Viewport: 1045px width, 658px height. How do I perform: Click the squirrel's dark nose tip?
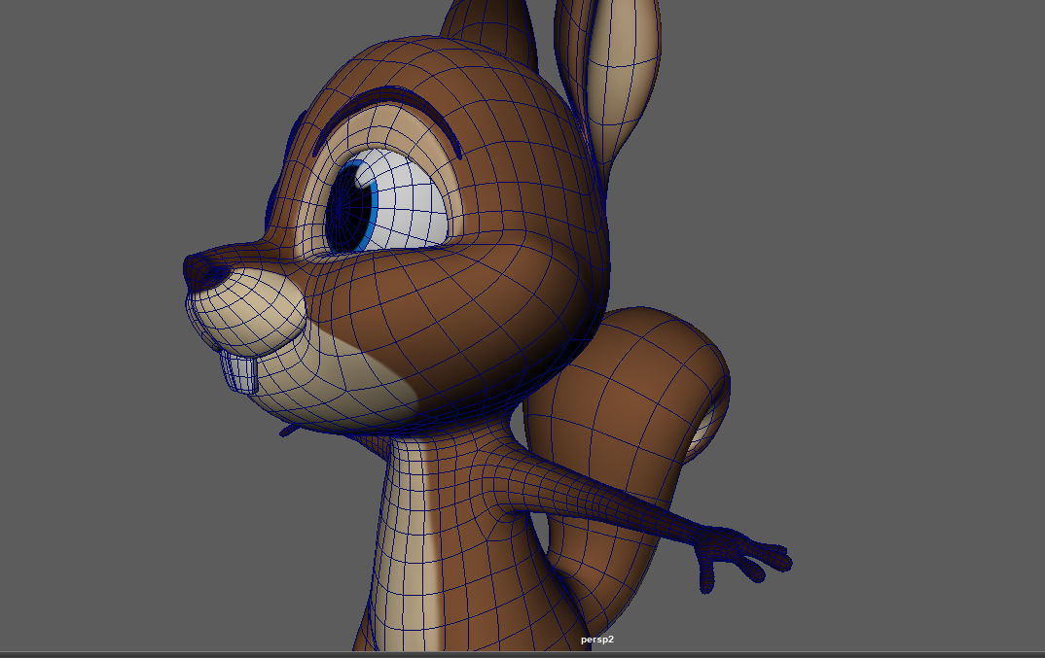click(x=206, y=273)
